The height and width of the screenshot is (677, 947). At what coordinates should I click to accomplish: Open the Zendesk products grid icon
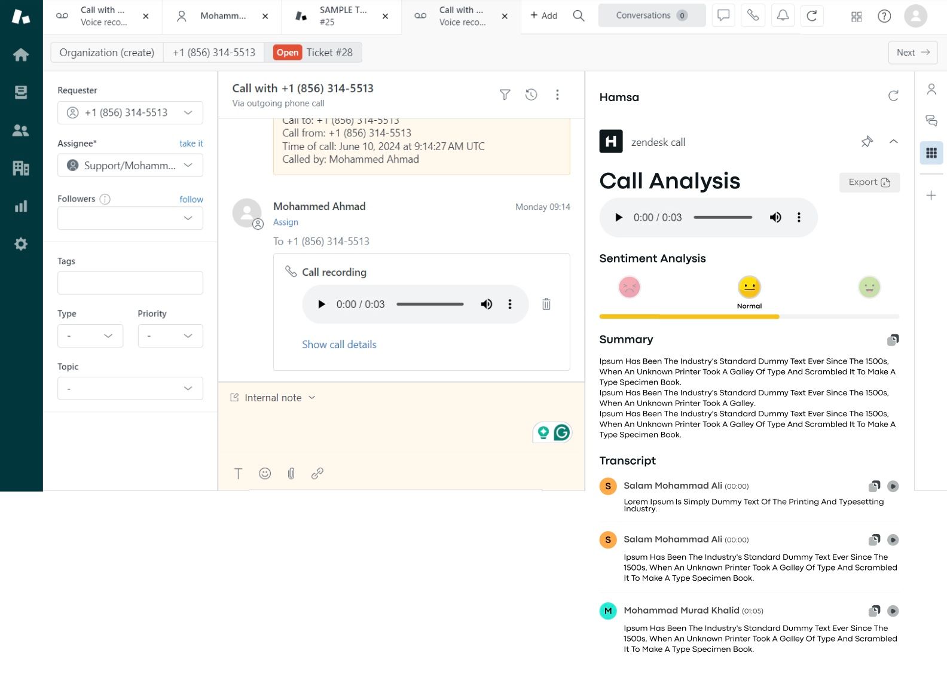(857, 16)
